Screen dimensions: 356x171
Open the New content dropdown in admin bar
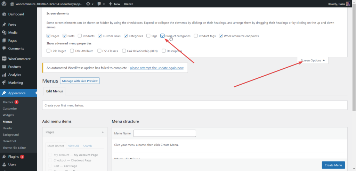[114, 4]
